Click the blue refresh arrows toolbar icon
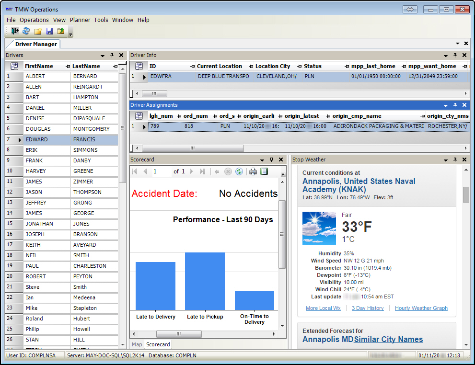475x365 pixels. point(26,31)
